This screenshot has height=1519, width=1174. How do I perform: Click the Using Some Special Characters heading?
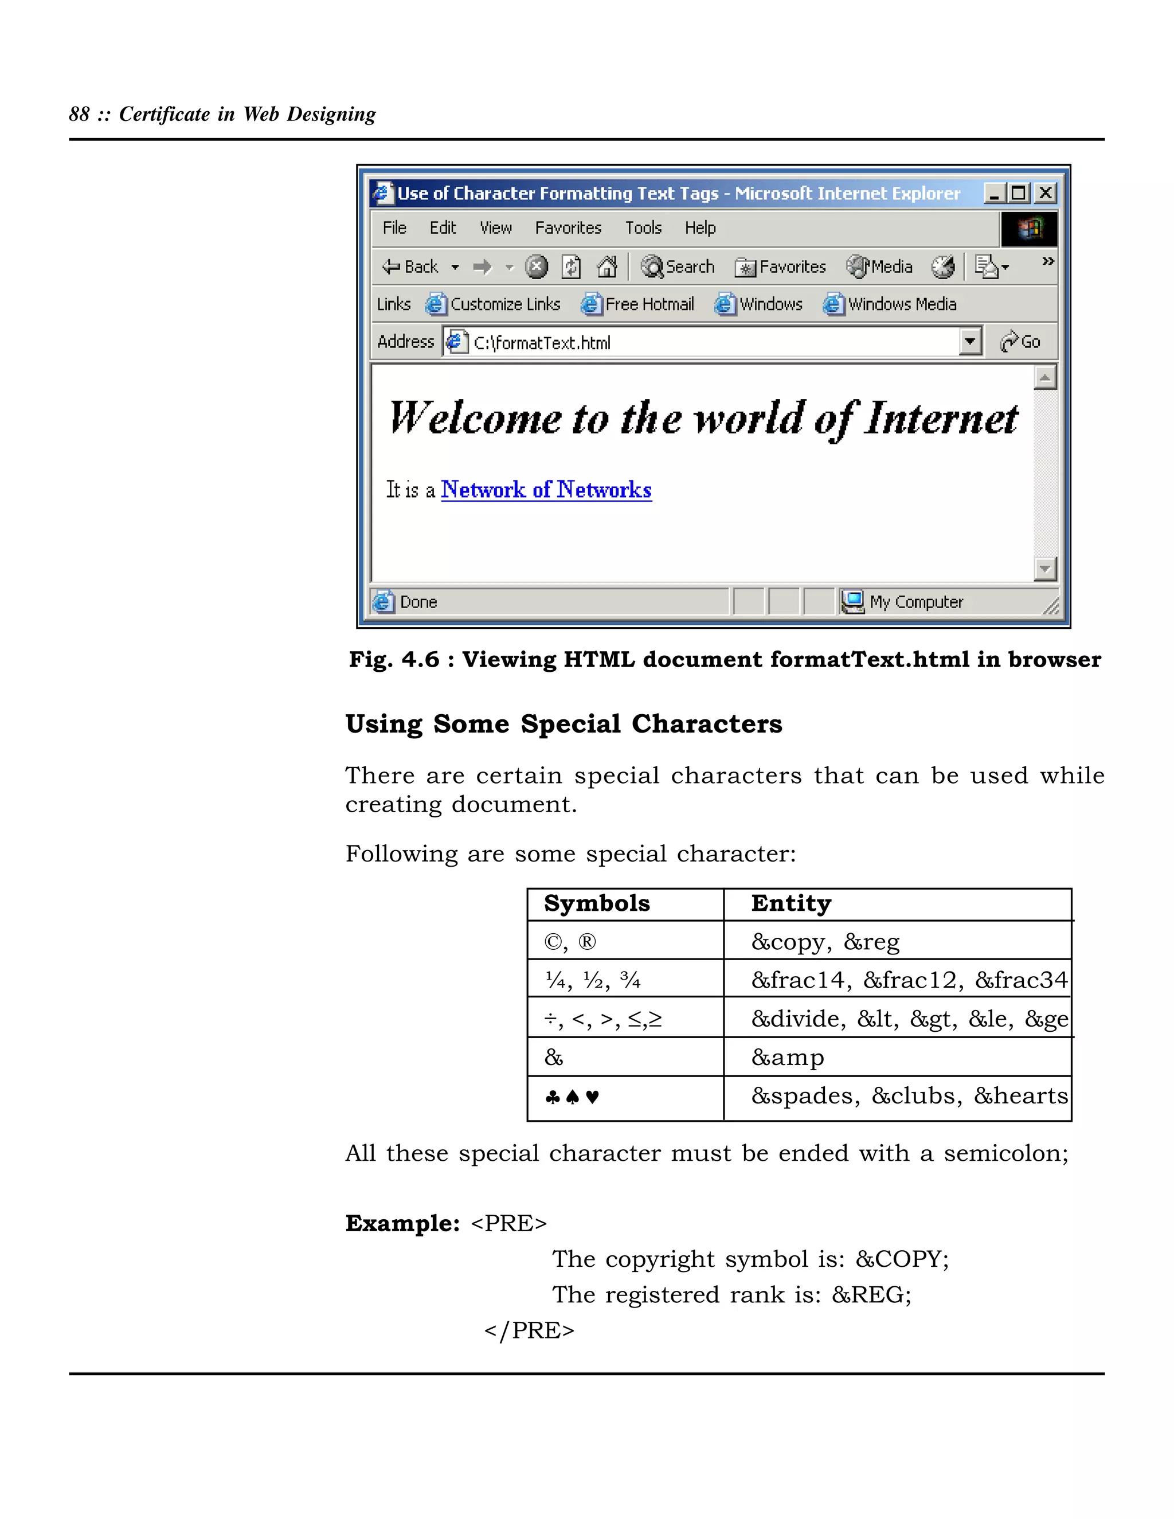point(564,724)
